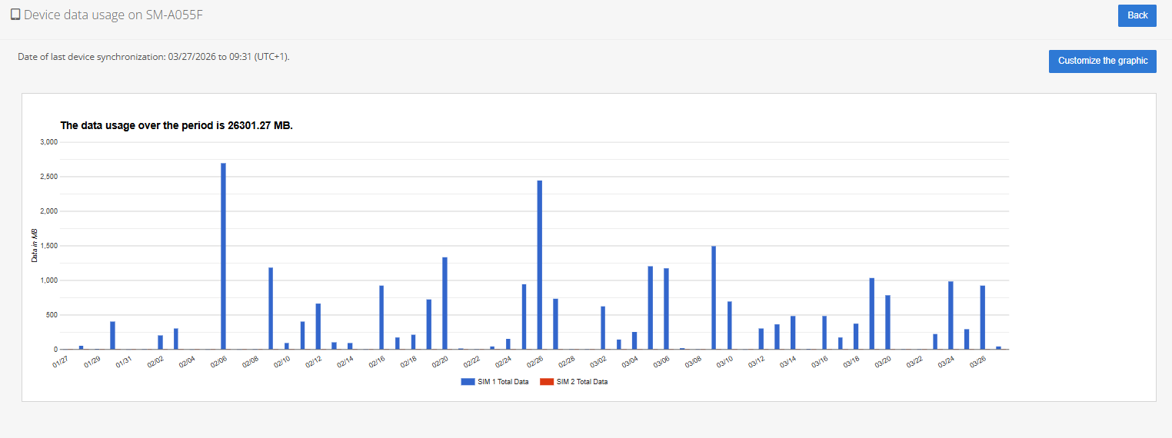Click the device icon beside page title
The width and height of the screenshot is (1172, 438).
pos(15,15)
